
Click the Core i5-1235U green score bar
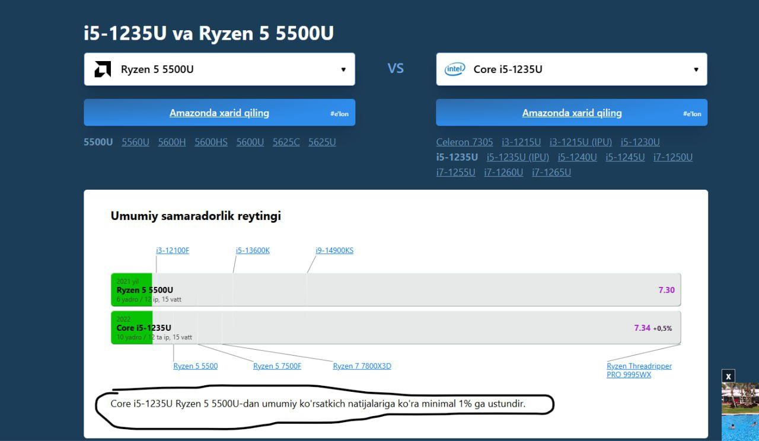tap(132, 328)
